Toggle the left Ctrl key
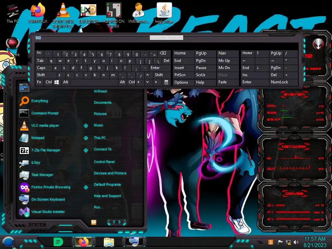Image resolution: width=332 pixels, height=249 pixels. [49, 82]
